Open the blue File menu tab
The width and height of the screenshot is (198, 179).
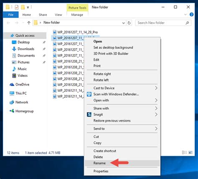coord(11,15)
